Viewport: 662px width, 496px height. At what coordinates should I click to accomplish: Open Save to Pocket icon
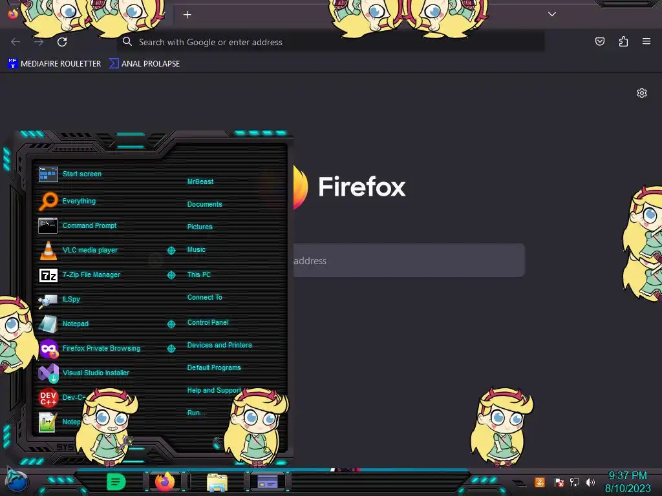599,41
